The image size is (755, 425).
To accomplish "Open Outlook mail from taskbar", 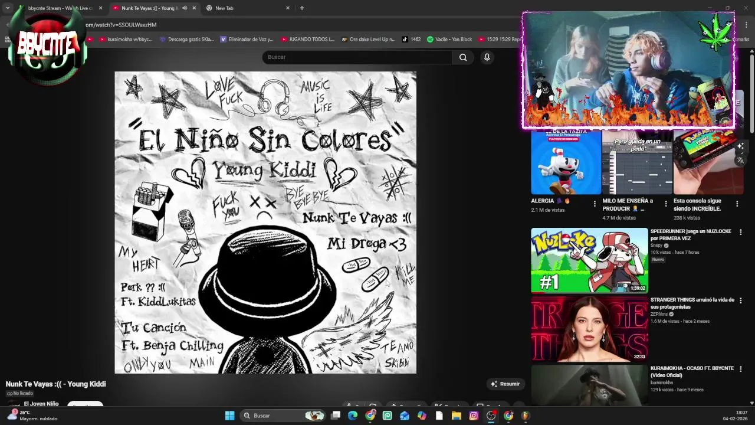I will pyautogui.click(x=404, y=416).
